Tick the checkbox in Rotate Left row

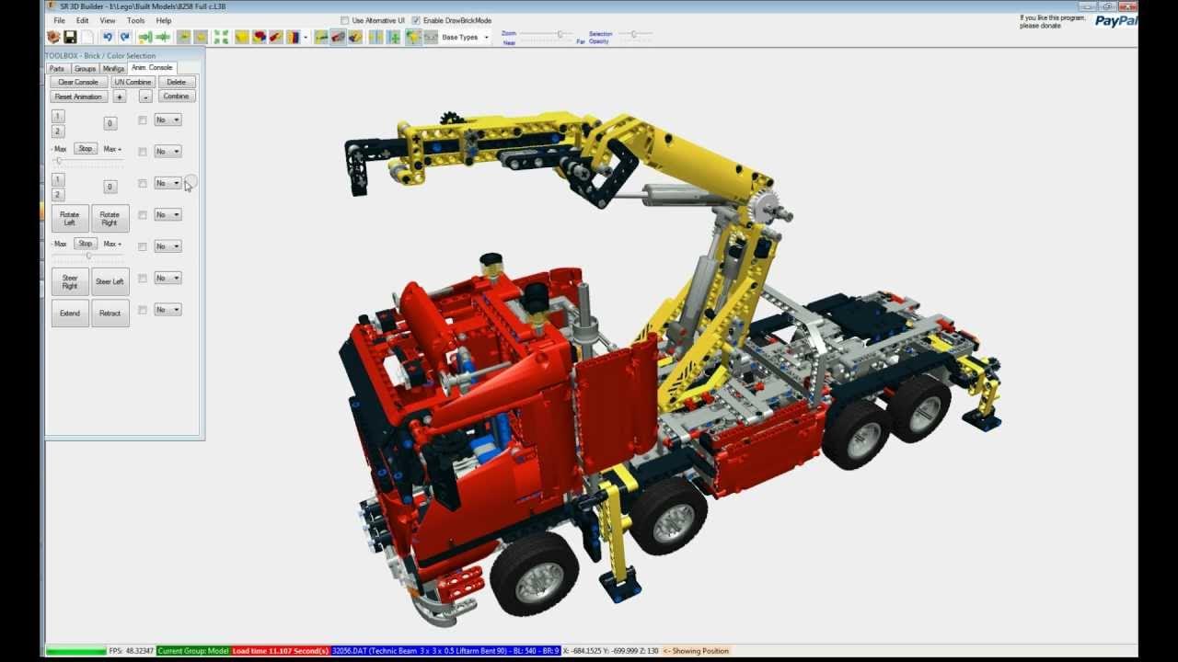tap(143, 214)
